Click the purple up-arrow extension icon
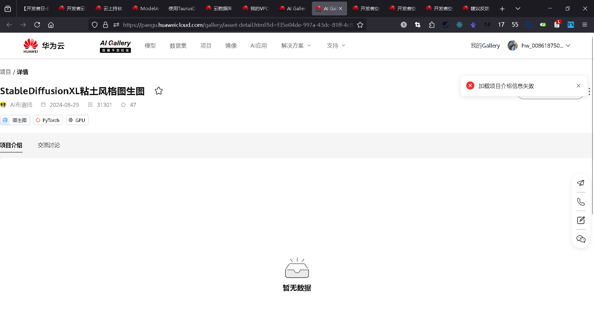594x315 pixels. (473, 25)
